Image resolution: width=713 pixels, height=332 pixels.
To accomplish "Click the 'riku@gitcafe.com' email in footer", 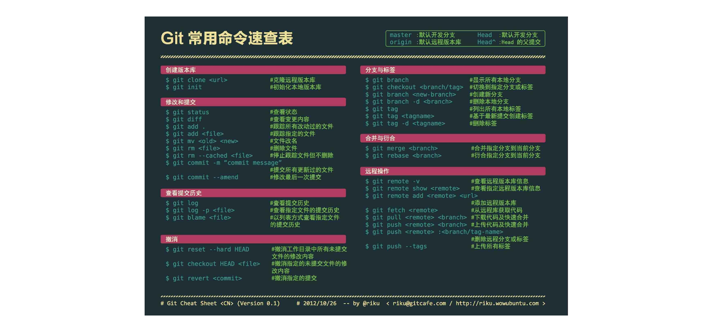I will [x=419, y=303].
